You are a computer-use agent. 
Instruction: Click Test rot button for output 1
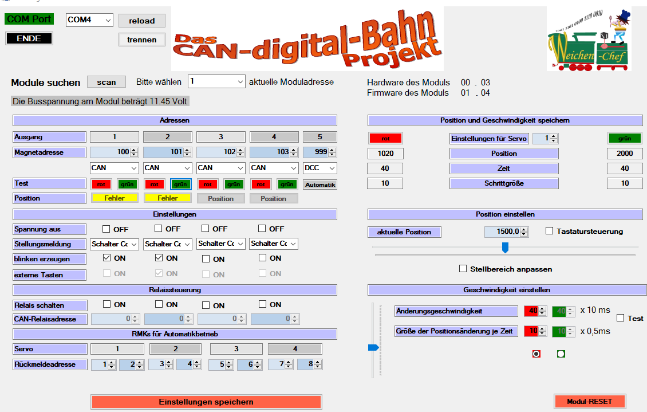click(x=101, y=184)
